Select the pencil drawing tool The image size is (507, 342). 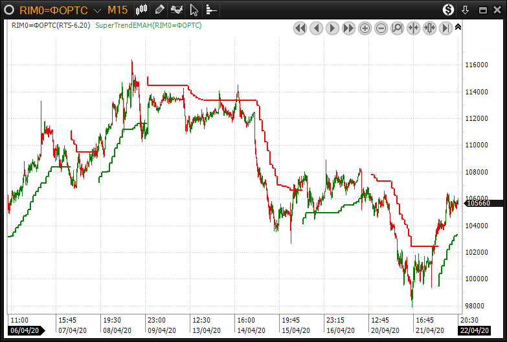[x=160, y=10]
